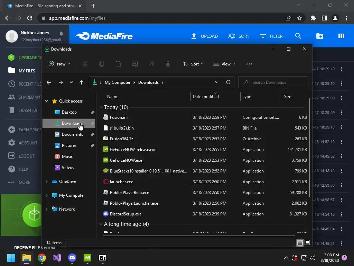
Task: Click UPGRADE in MediaFire sidebar
Action: (x=25, y=57)
